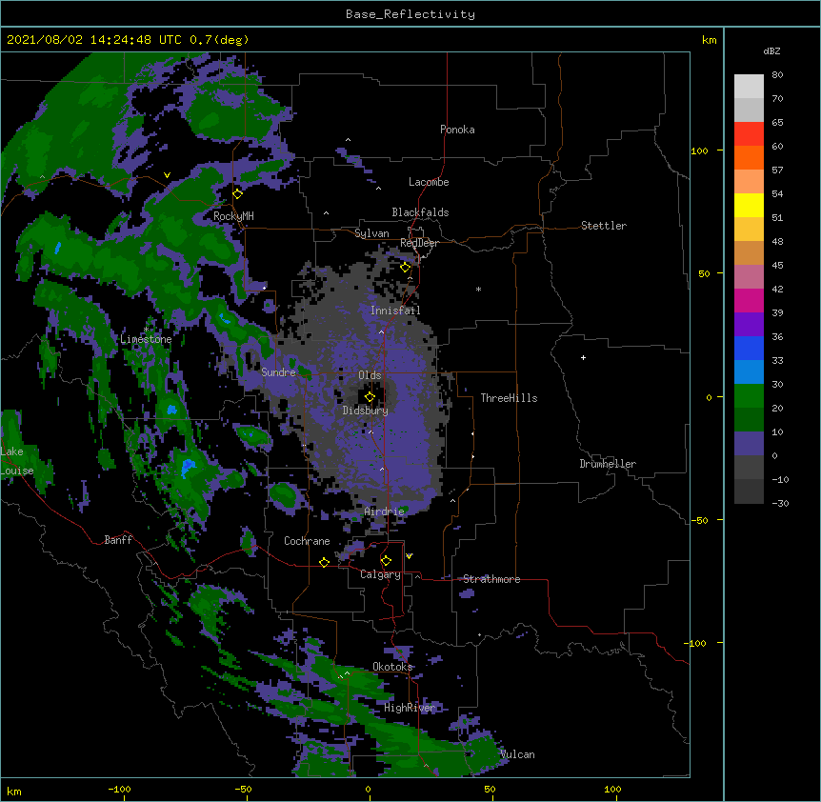The image size is (821, 802).
Task: Click the ThreeHills city label
Action: pyautogui.click(x=509, y=398)
